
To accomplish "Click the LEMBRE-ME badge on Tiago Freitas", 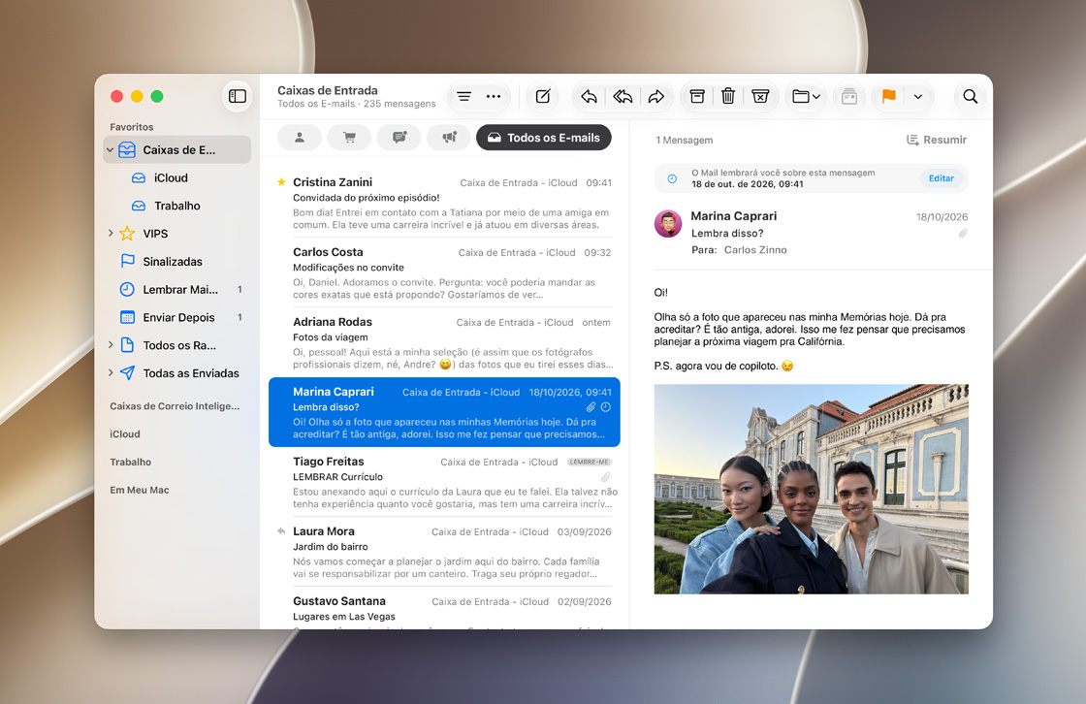I will tap(590, 463).
